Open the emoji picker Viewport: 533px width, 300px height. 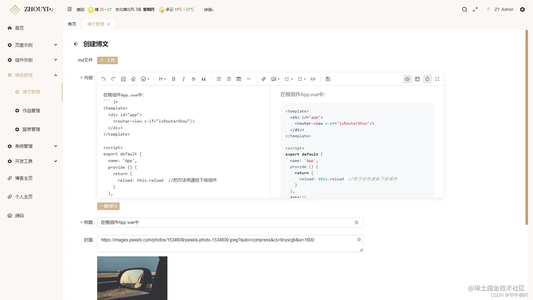click(x=145, y=79)
